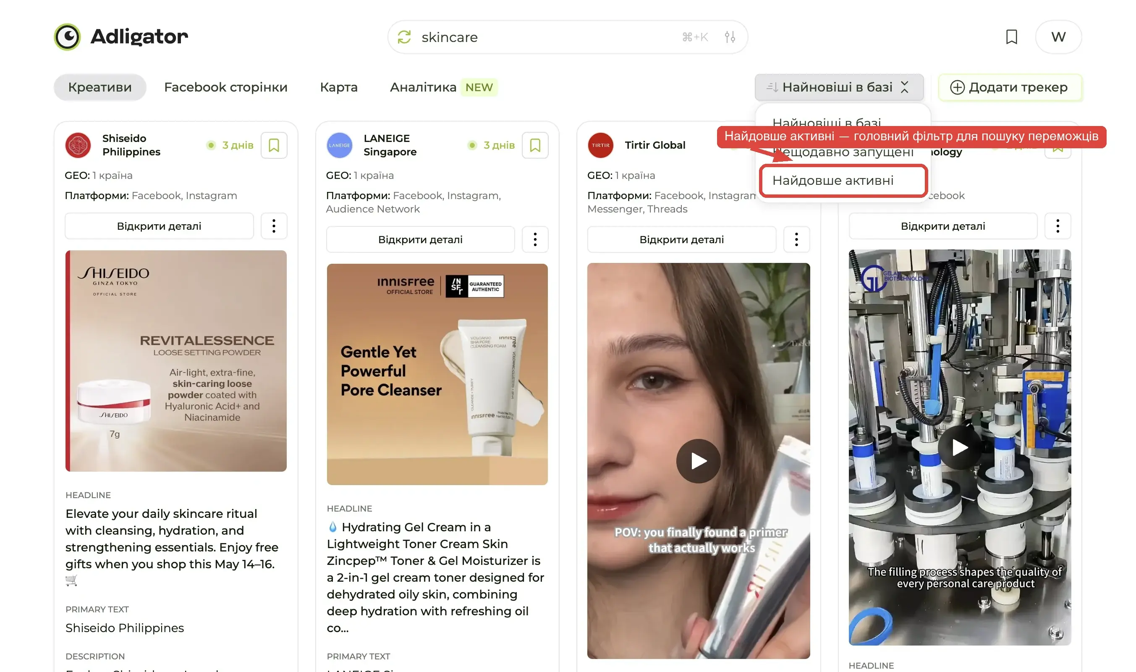Play the filling process video
This screenshot has height=672, width=1136.
(960, 447)
